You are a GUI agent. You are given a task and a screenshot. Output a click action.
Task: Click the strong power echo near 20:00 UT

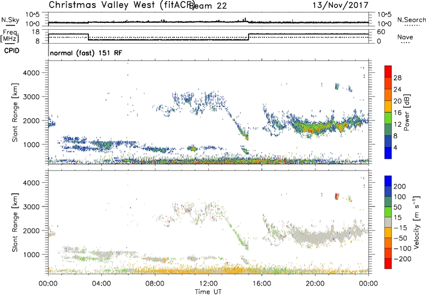coord(313,130)
